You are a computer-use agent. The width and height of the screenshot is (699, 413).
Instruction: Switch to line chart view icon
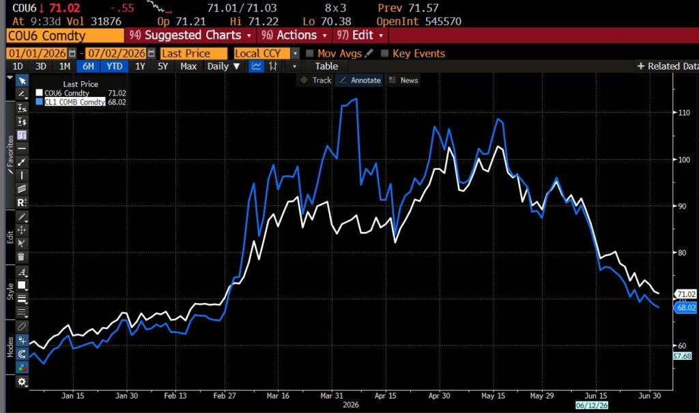[x=256, y=66]
